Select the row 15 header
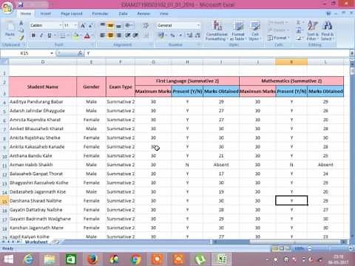 4,201
